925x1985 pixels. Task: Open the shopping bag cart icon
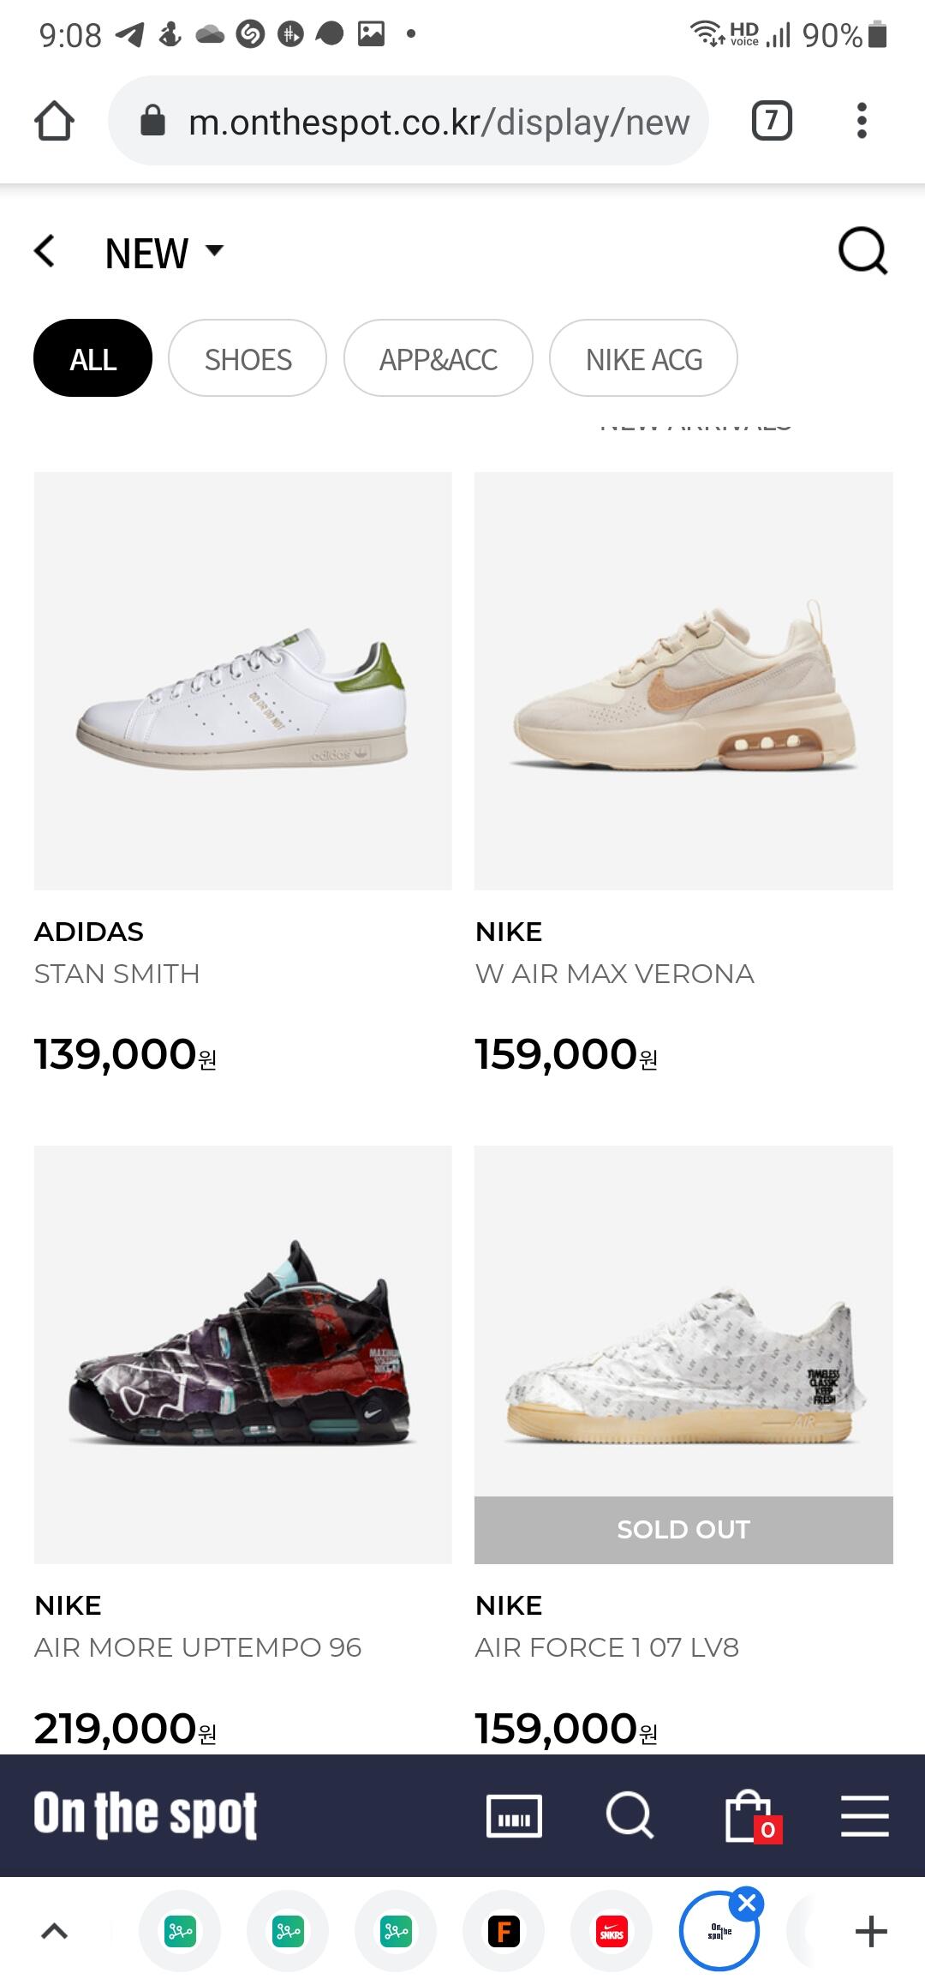(752, 1816)
